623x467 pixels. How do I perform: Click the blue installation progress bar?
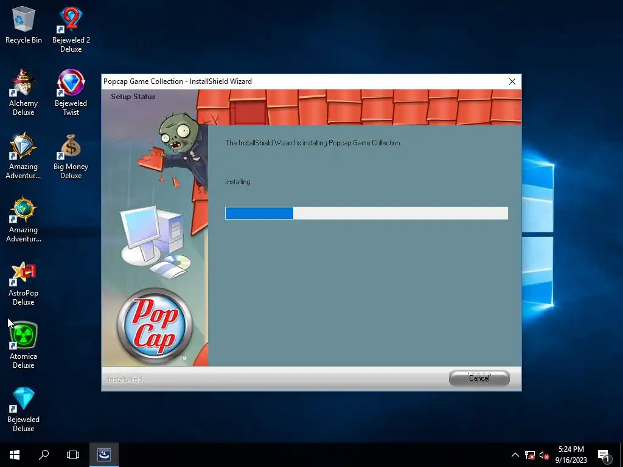pos(366,213)
